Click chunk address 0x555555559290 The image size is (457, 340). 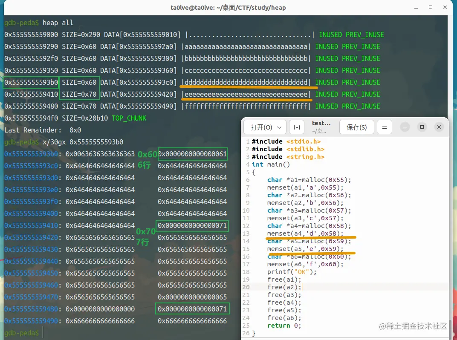coord(31,46)
